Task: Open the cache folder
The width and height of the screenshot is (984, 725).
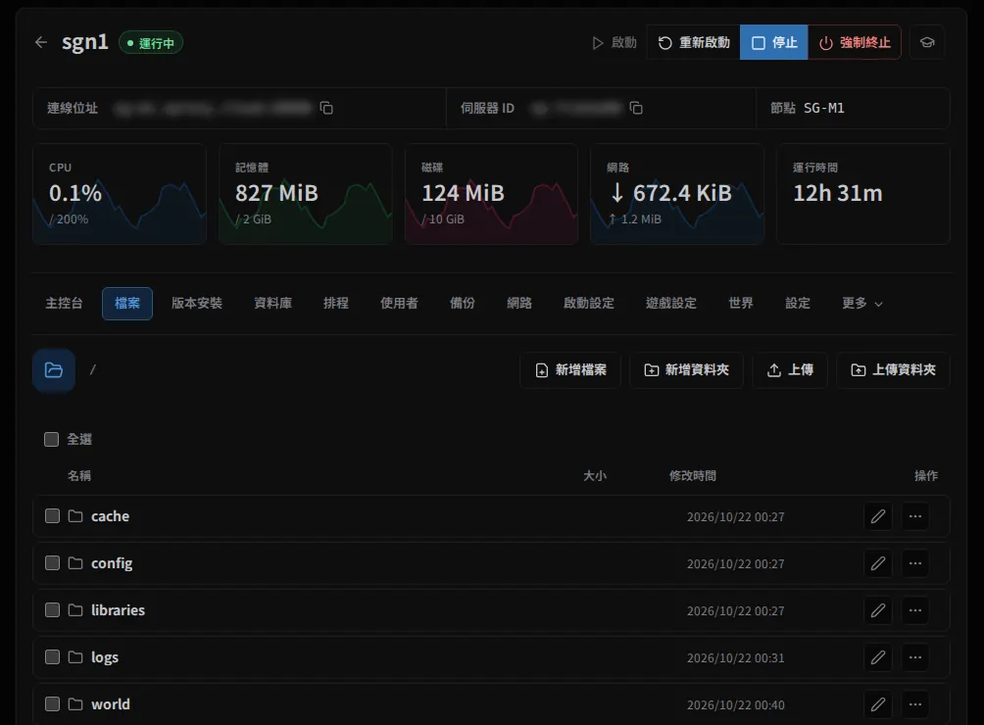Action: (110, 516)
